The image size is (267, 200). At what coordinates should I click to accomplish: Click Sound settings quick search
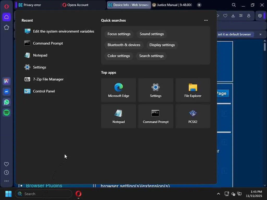[152, 34]
